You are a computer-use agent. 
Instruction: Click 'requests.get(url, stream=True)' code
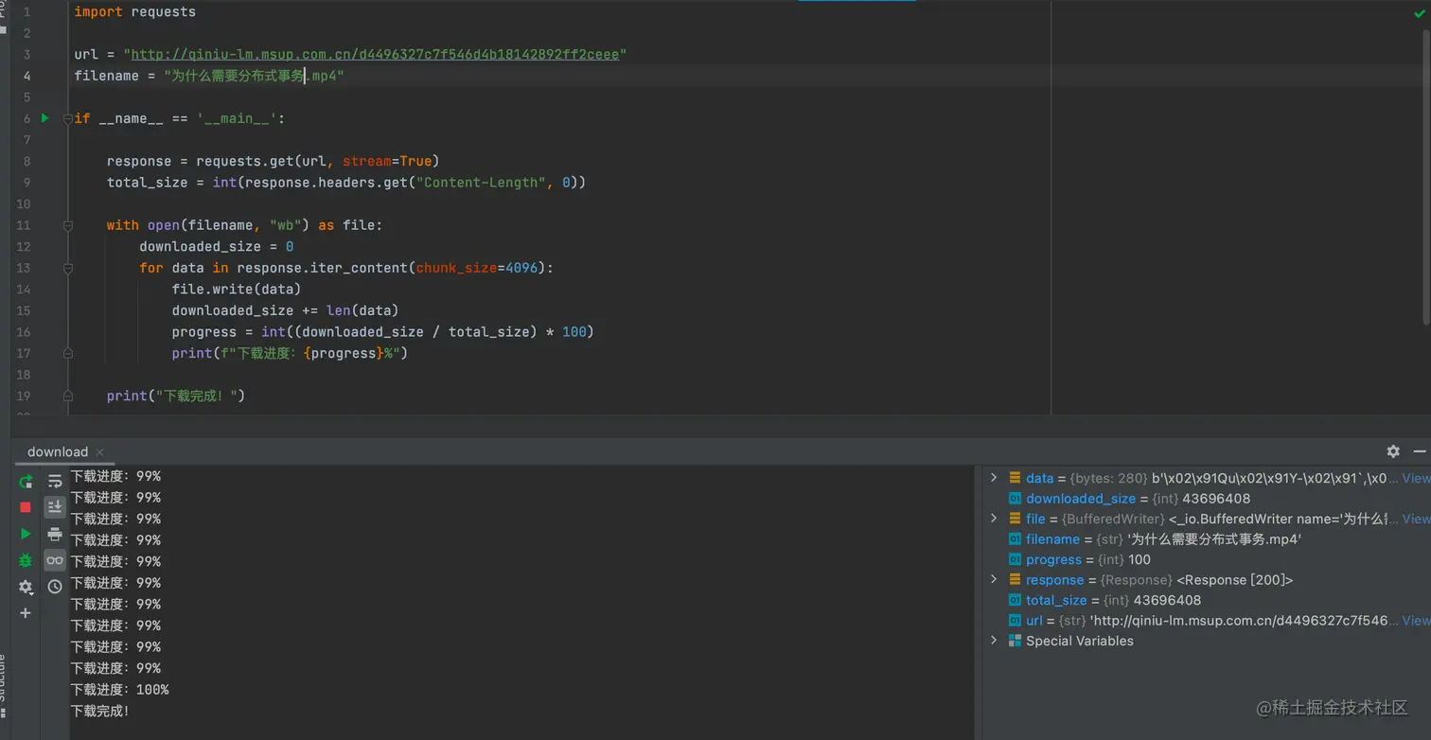pyautogui.click(x=318, y=161)
